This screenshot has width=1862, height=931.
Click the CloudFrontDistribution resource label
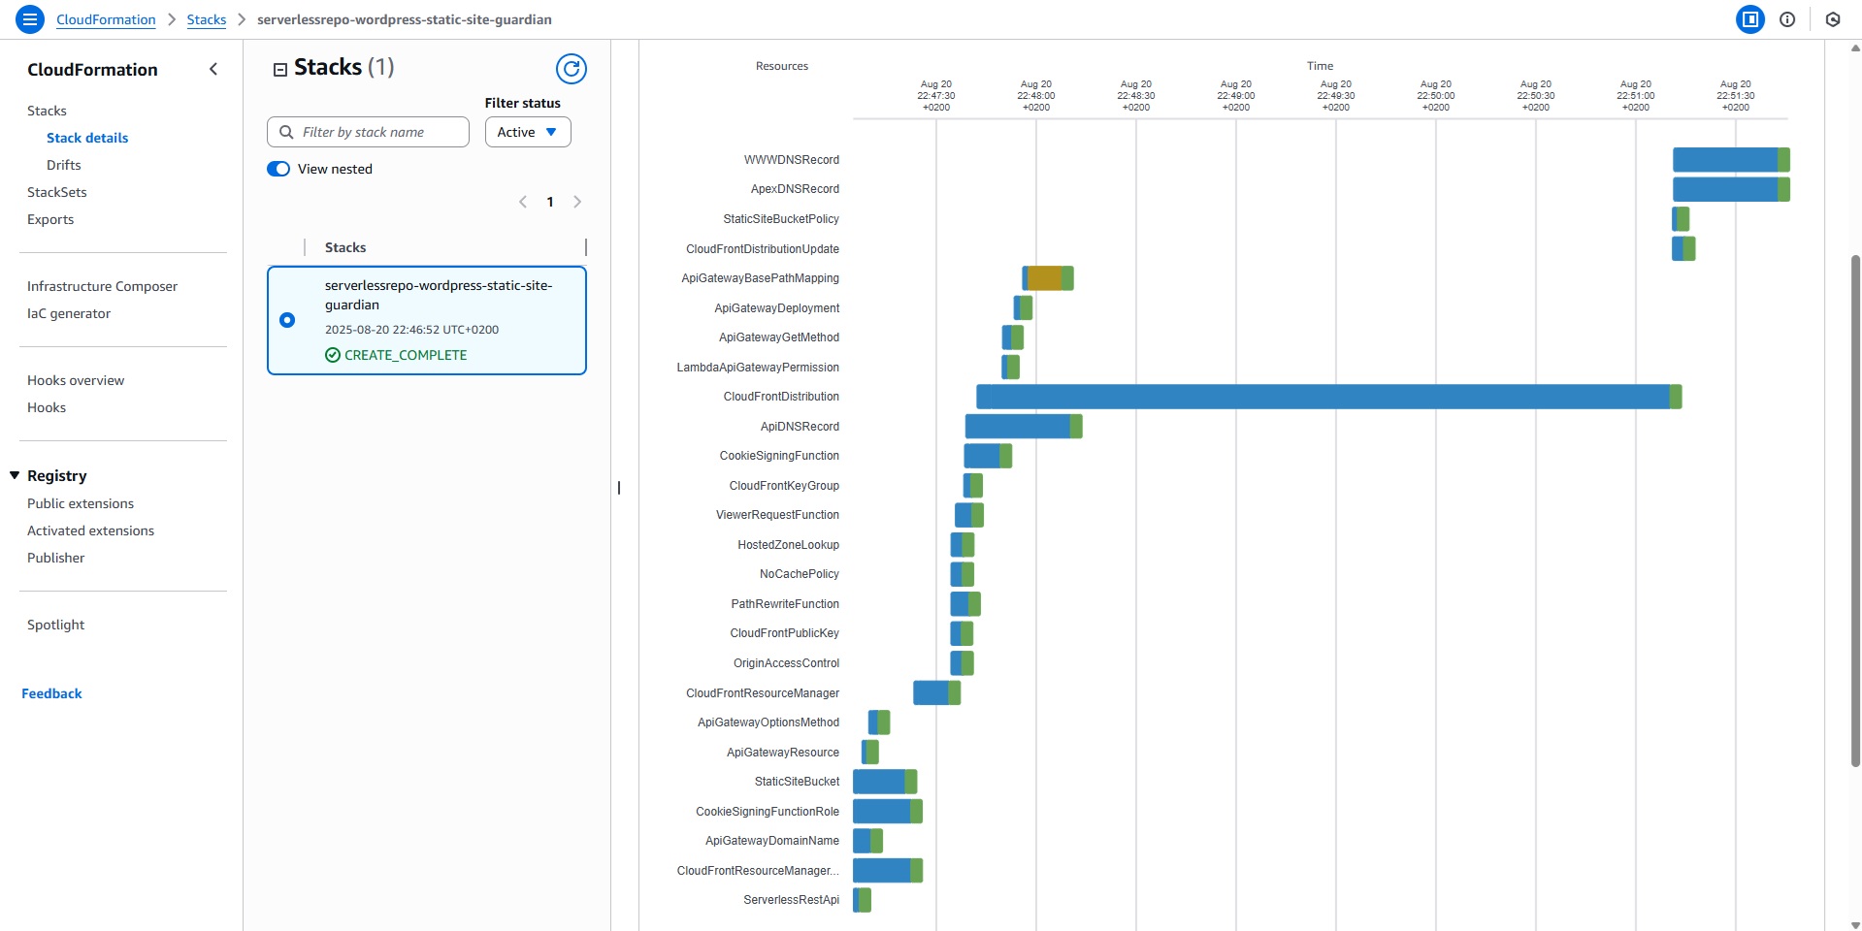coord(781,397)
